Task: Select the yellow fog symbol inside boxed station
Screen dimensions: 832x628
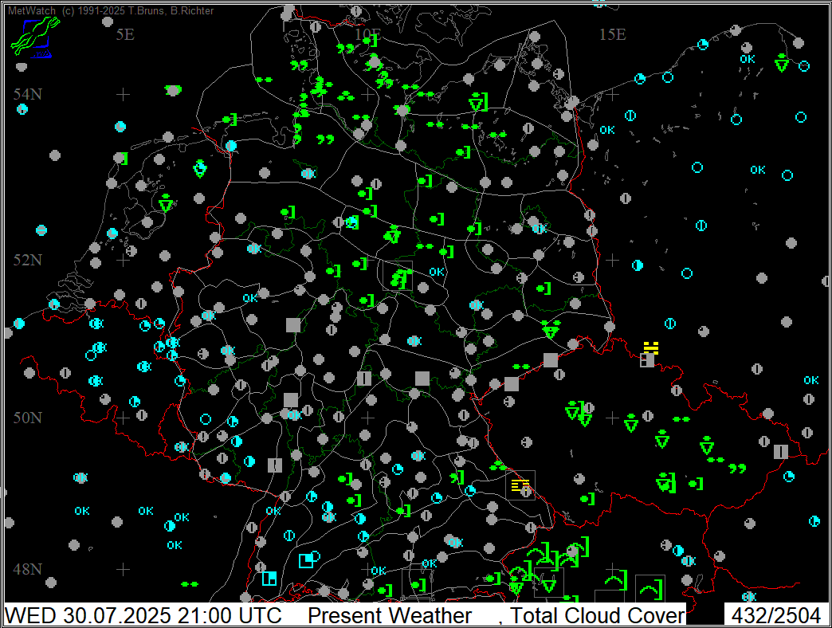Action: coord(520,485)
